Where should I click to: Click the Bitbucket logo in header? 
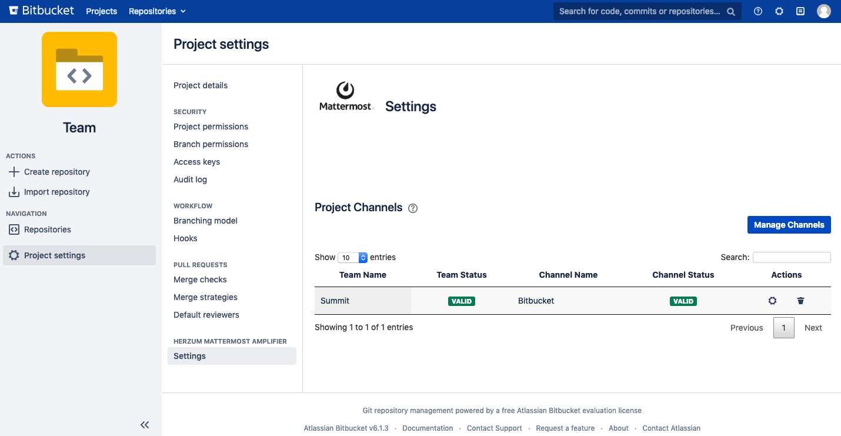point(42,11)
